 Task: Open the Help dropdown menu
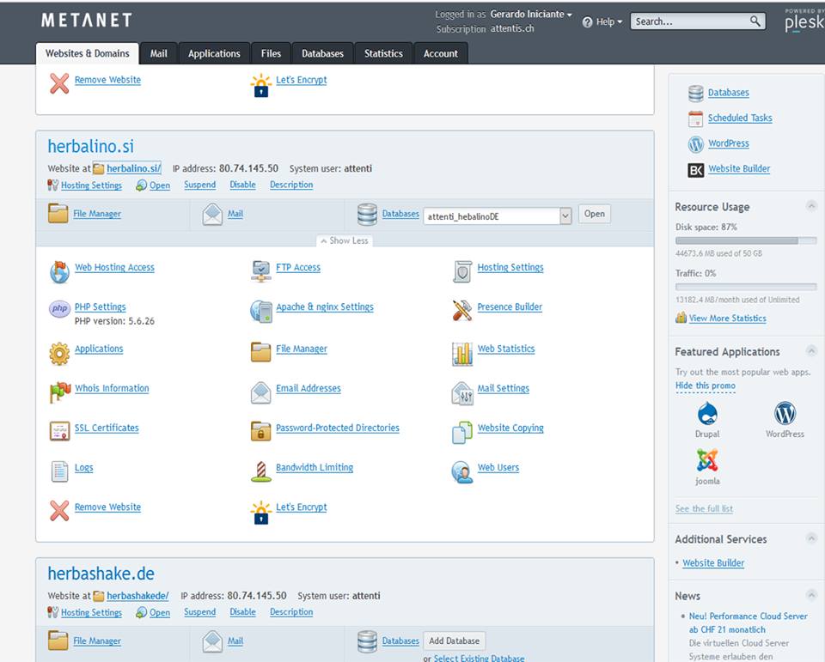coord(602,21)
